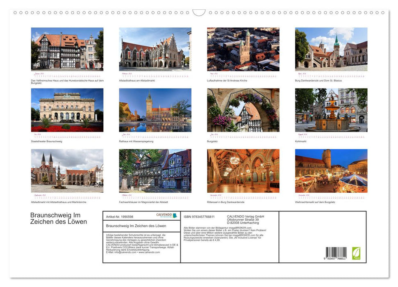
Task: Click the small CALVENDO book icon beside the logotype
Action: [175, 215]
